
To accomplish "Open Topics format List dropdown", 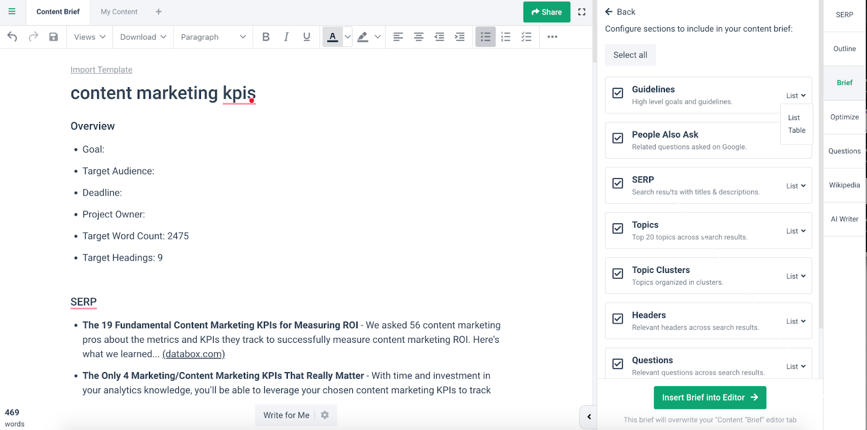I will point(796,231).
